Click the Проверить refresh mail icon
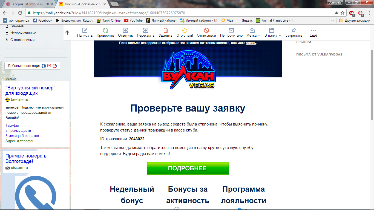 105,33
